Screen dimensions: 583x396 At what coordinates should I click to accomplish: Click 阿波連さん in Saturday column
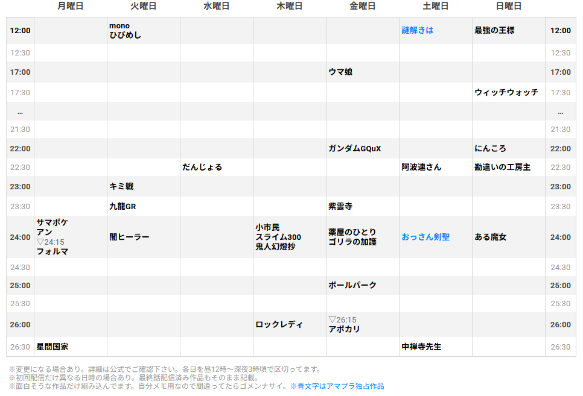pyautogui.click(x=421, y=167)
